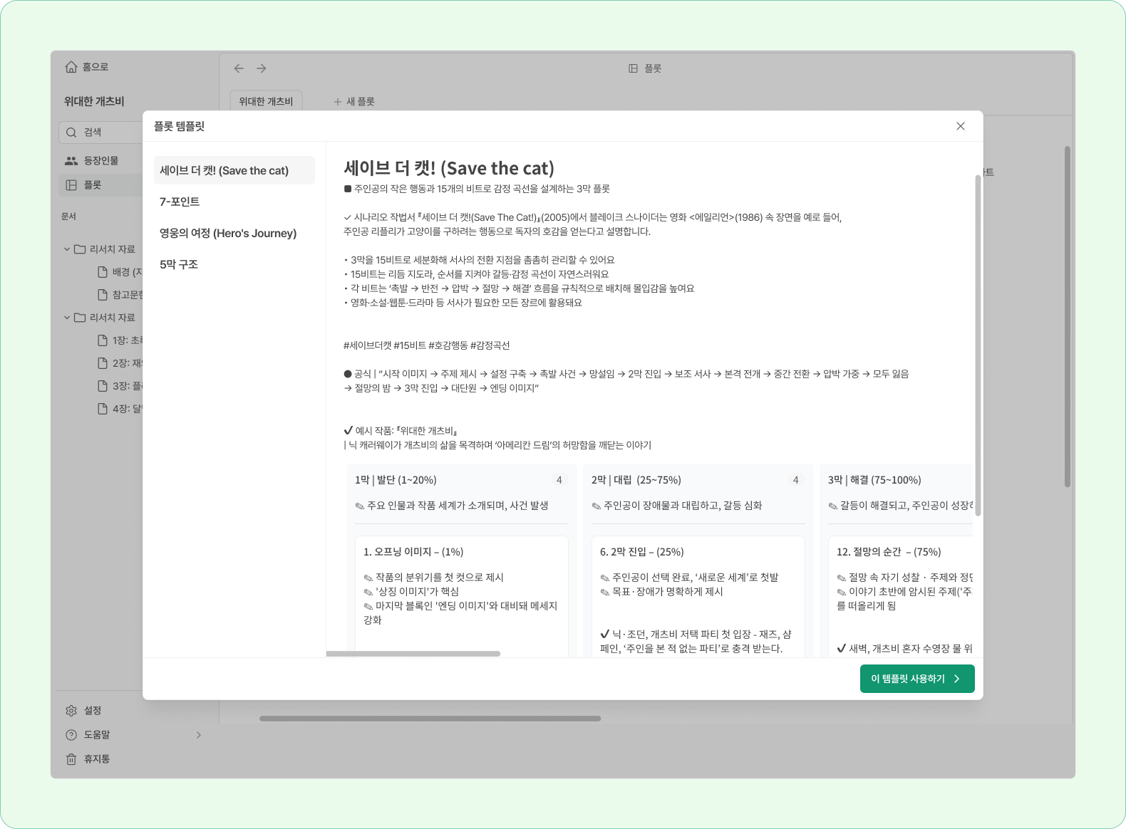Click the 휴지통 trash icon
1126x829 pixels.
tap(71, 759)
